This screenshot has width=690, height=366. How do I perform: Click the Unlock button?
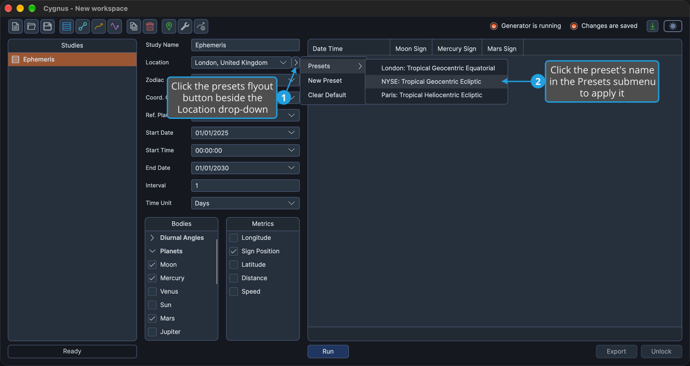(661, 352)
